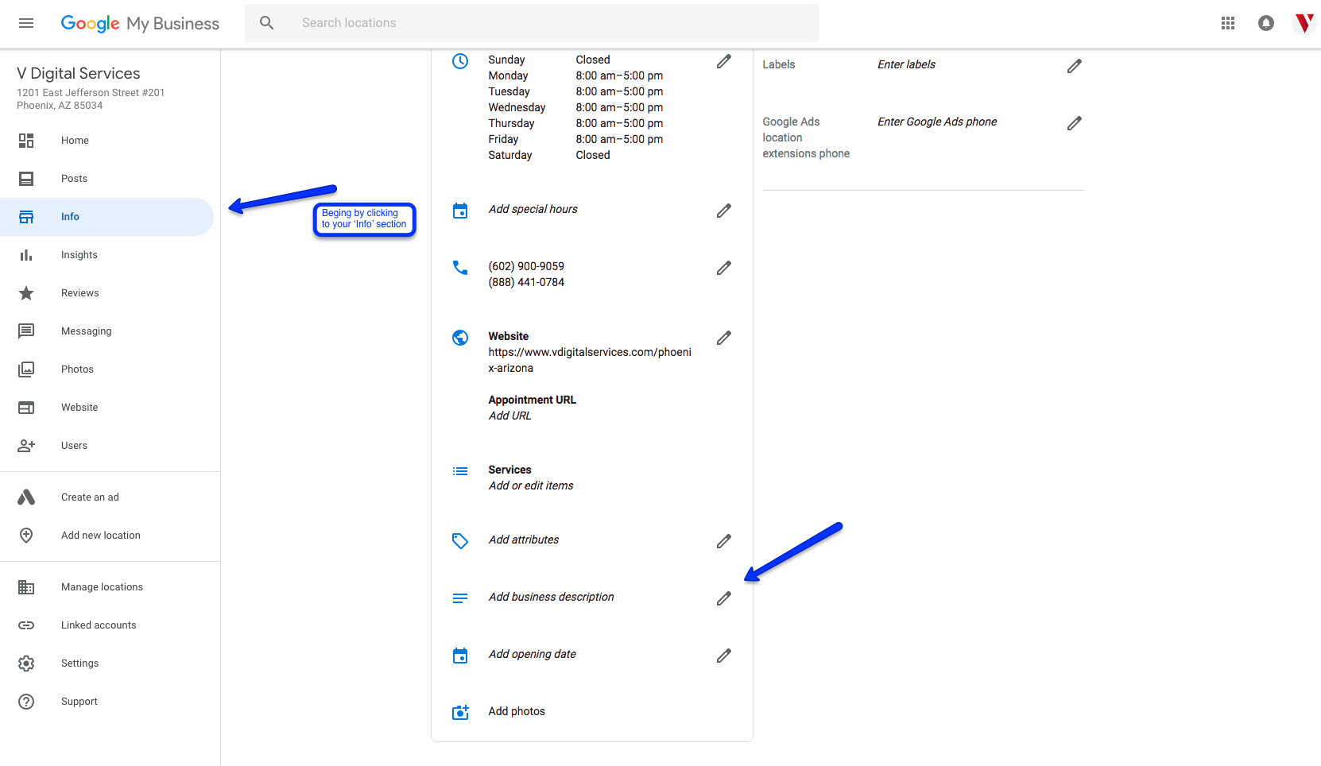Open the notifications bell
Viewport: 1321px width, 766px height.
point(1266,23)
